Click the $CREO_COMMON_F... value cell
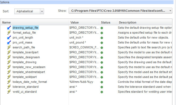 click(x=84, y=47)
